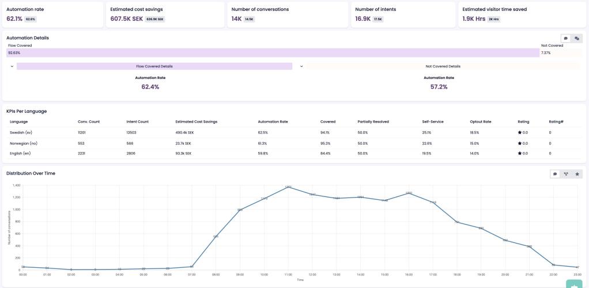This screenshot has width=589, height=288.
Task: Switch Distribution Over Time to flow-node view
Action: point(565,174)
